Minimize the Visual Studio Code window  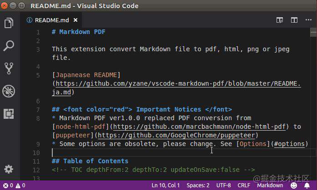coord(13,5)
